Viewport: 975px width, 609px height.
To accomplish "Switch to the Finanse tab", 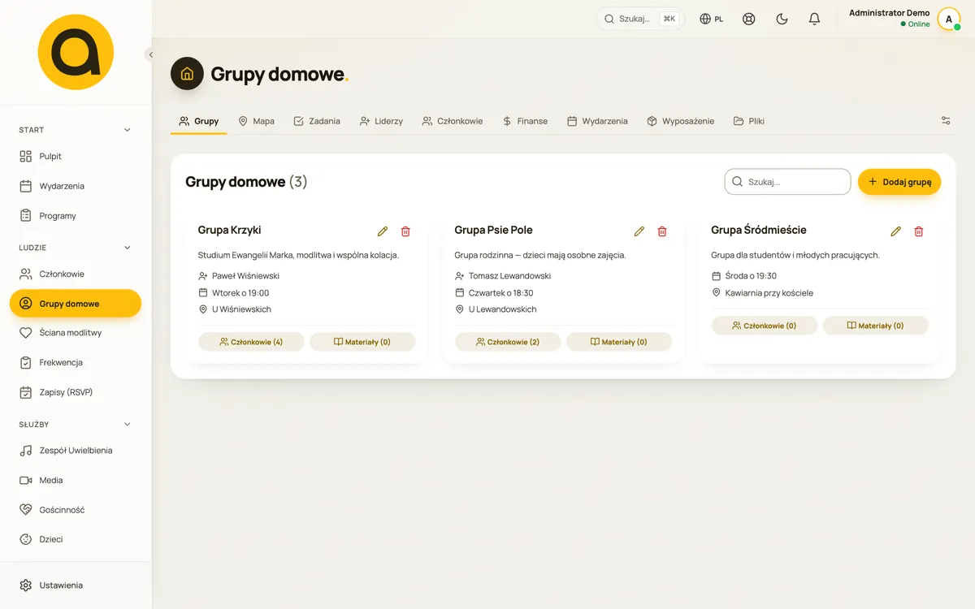I will pyautogui.click(x=525, y=121).
